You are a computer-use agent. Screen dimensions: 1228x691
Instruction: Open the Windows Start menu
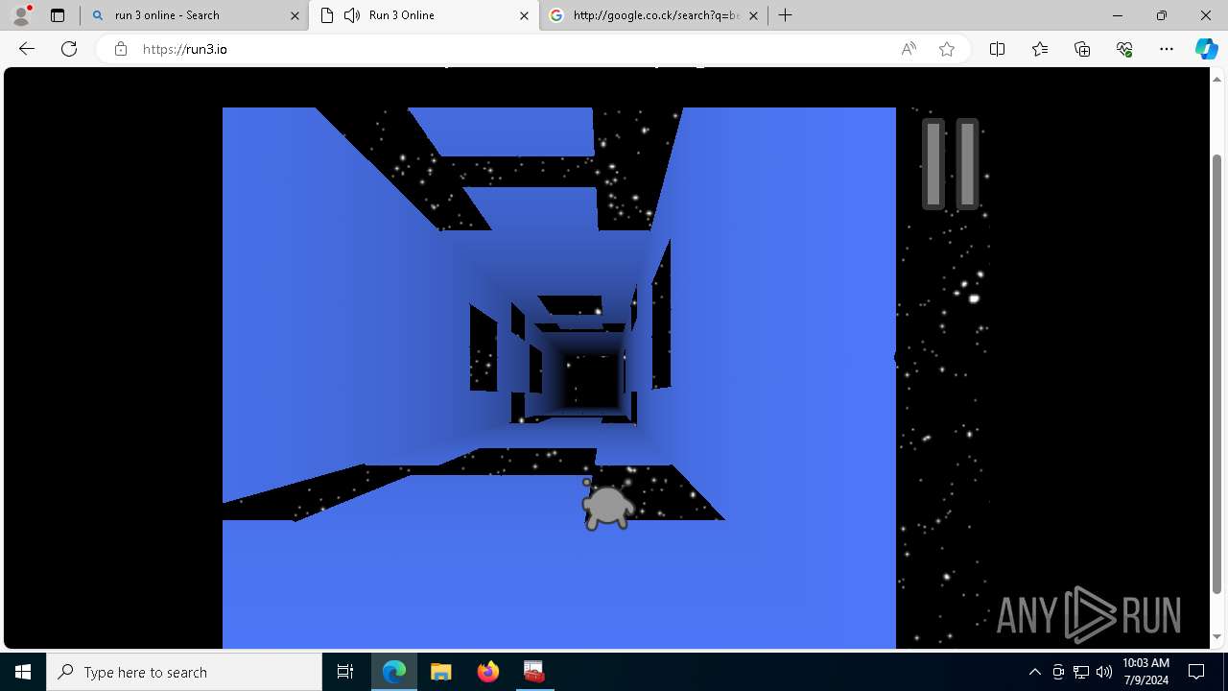coord(23,672)
